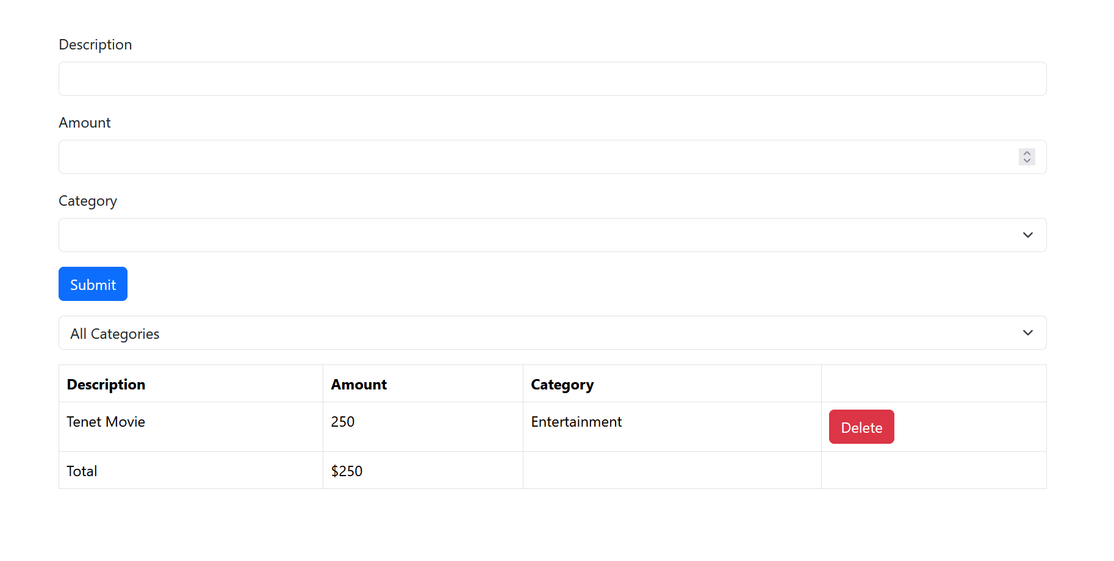Click the $250 total amount cell
Viewport: 1114px width, 561px height.
pos(347,471)
